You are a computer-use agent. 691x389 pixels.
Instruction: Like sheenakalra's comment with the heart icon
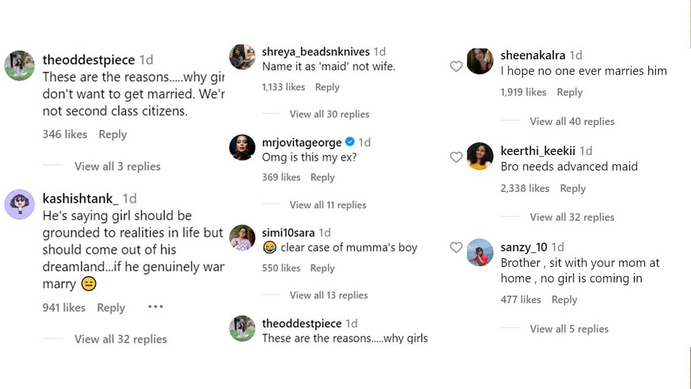455,67
